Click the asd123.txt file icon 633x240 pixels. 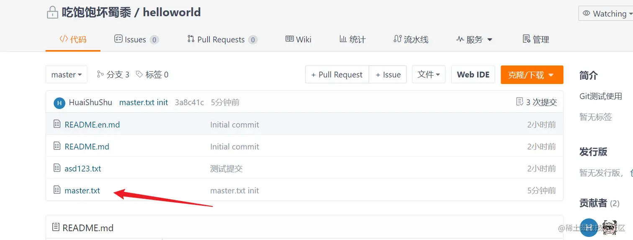(x=57, y=168)
